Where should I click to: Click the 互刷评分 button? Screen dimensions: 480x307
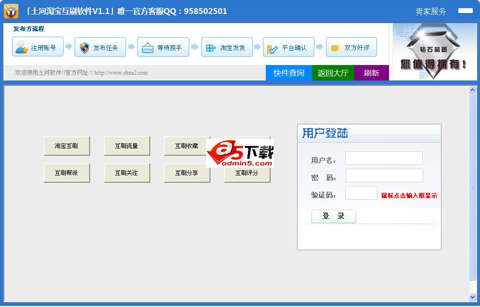click(247, 173)
